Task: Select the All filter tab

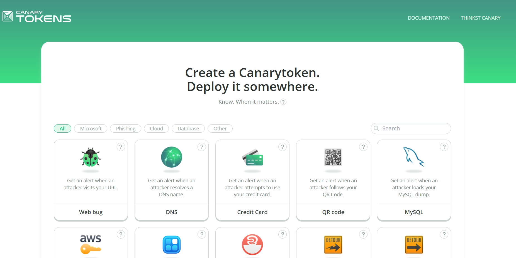Action: coord(62,128)
